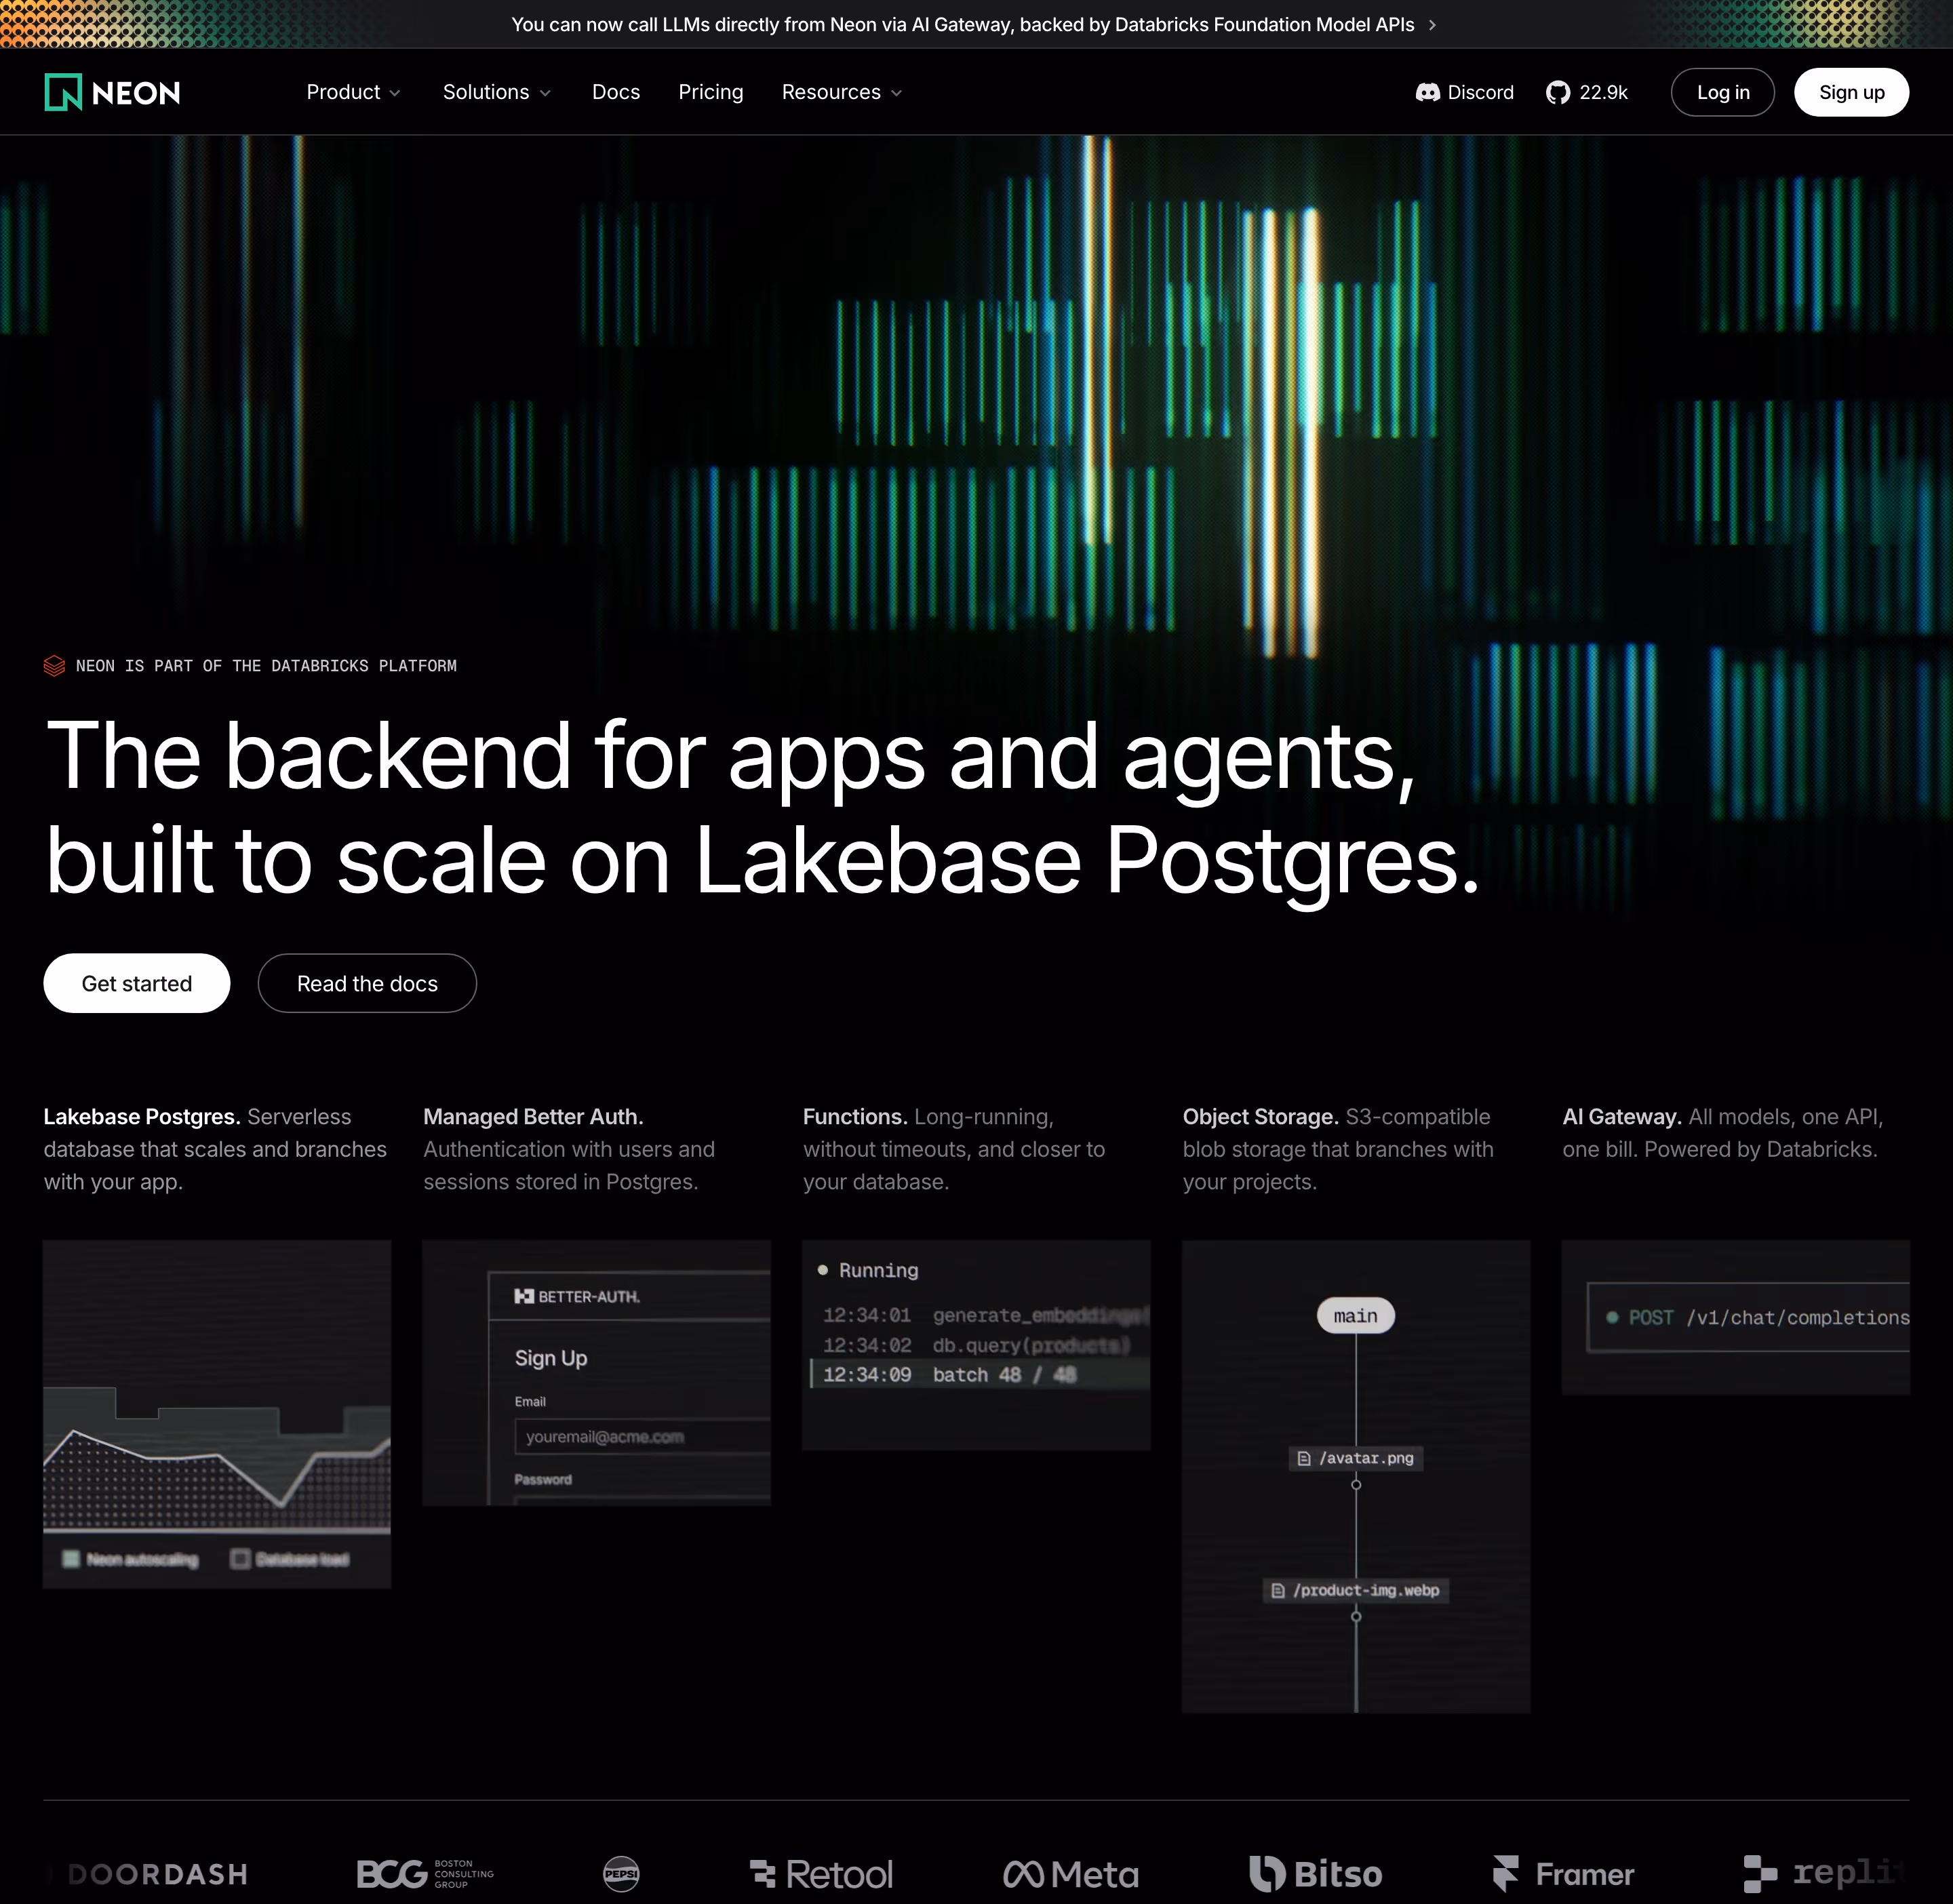Click the Better Auth Sign Up preview
This screenshot has height=1904, width=1953.
coord(596,1373)
